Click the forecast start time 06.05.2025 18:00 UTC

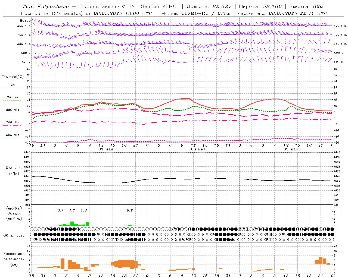(123, 13)
